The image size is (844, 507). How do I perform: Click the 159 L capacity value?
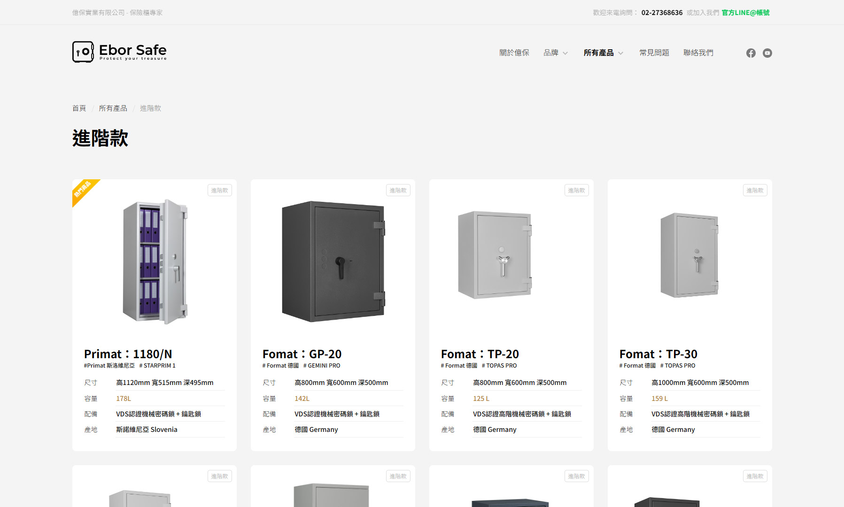[659, 399]
